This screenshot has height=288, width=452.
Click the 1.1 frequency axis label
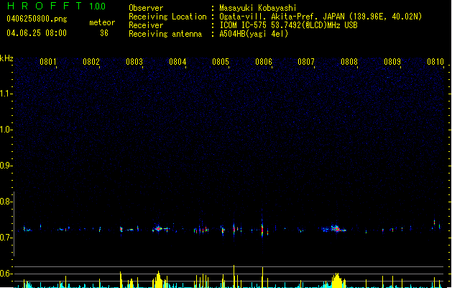(x=6, y=94)
